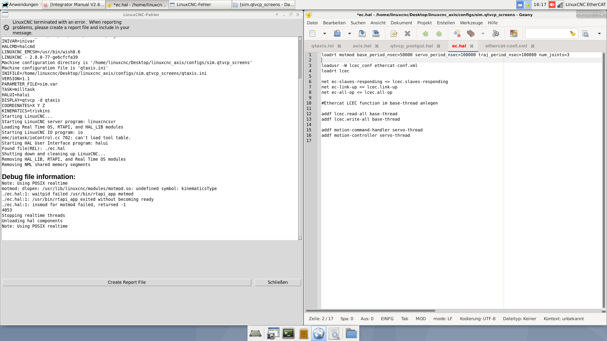Click the Execute gears icon

tap(496, 33)
